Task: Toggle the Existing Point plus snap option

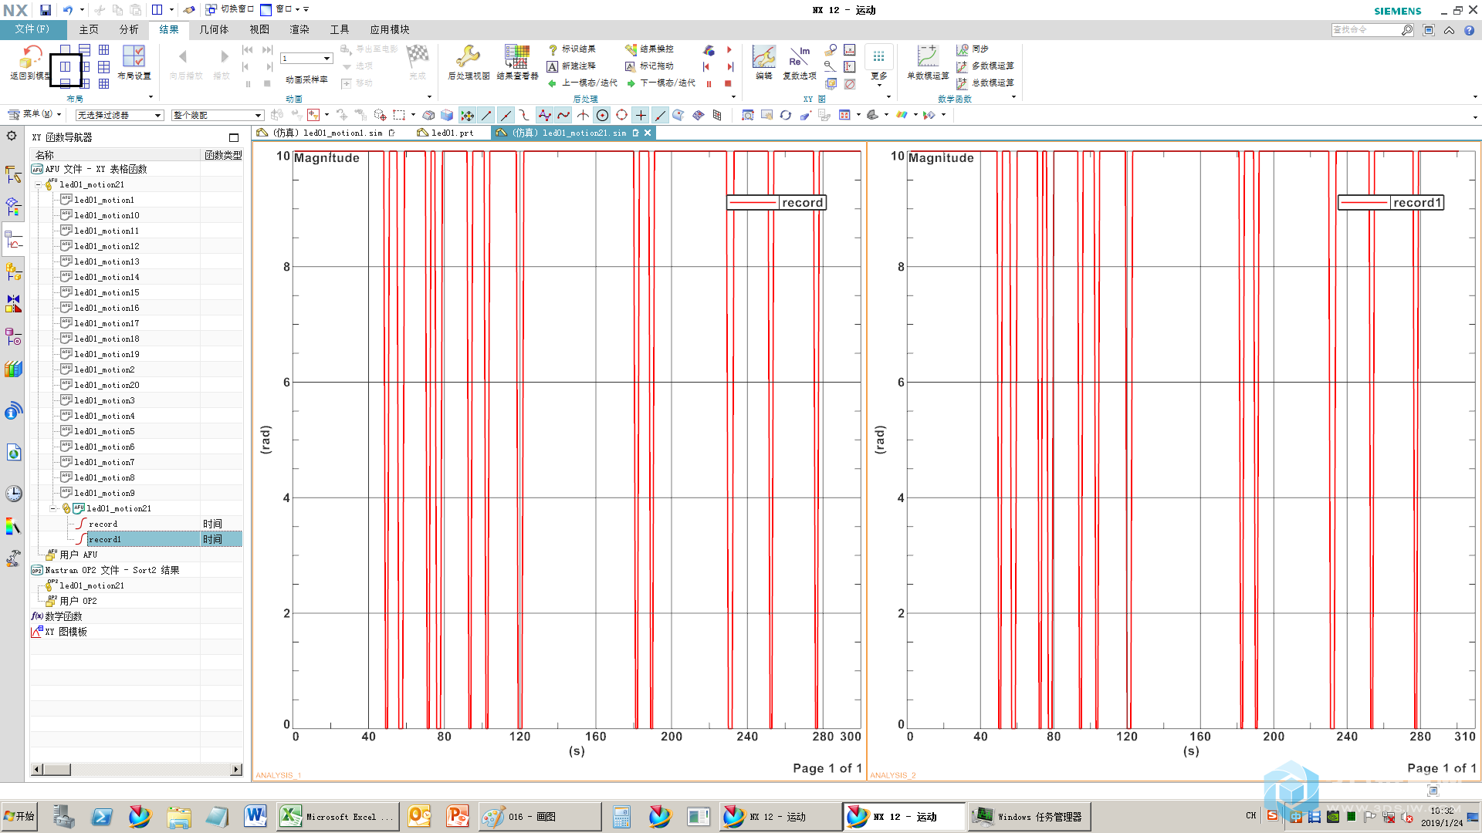Action: [x=641, y=115]
